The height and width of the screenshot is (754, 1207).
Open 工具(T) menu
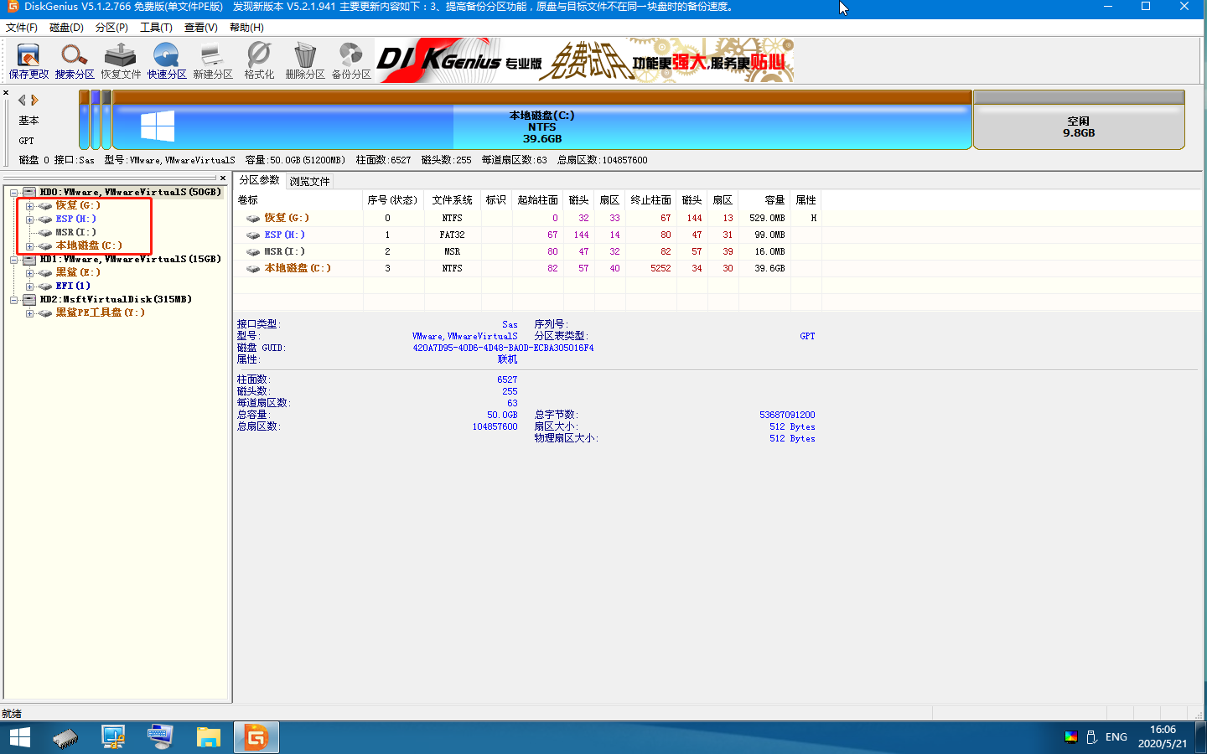pos(156,28)
